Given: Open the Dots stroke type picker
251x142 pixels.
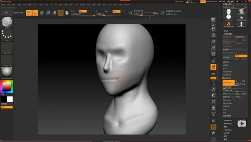Looking at the screenshot, I should 7,35.
